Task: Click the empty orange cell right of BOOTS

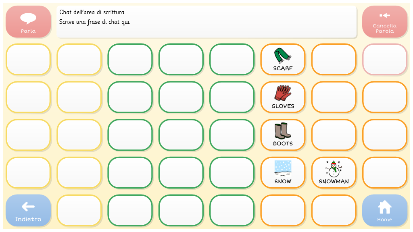Action: (x=334, y=135)
